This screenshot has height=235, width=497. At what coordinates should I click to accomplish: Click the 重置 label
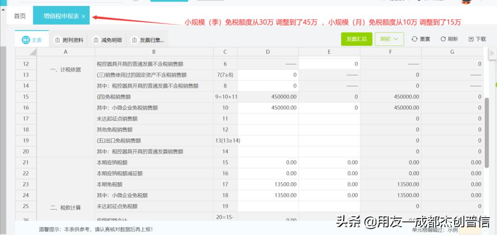425,39
